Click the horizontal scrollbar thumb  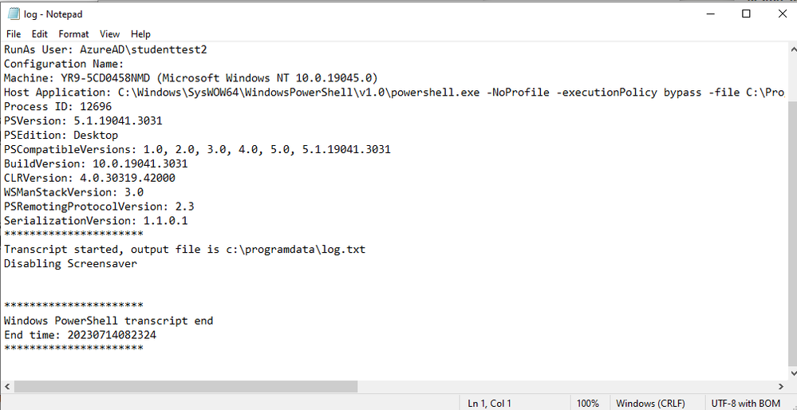[186, 387]
